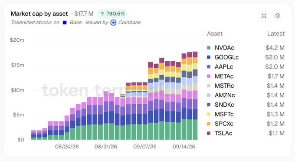Screen dimensions: 295x161
Task: Click the 09/07/26 x-axis date
Action: 145,147
